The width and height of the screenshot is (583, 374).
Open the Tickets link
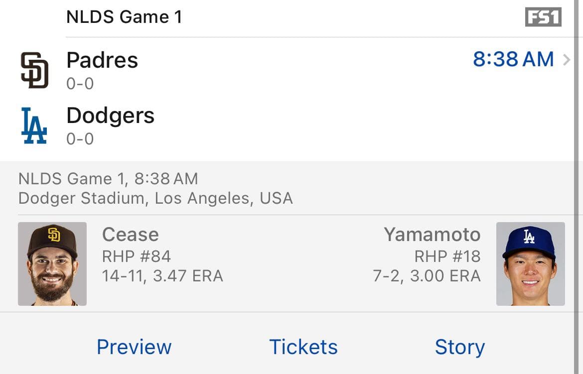pos(302,347)
